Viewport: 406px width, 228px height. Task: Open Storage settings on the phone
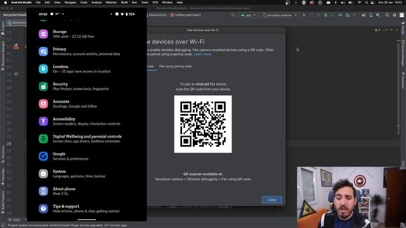(87, 34)
